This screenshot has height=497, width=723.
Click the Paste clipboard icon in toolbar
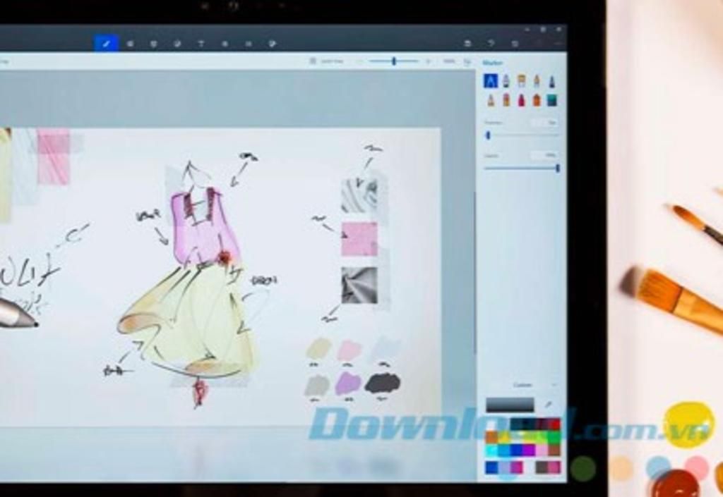pyautogui.click(x=467, y=43)
